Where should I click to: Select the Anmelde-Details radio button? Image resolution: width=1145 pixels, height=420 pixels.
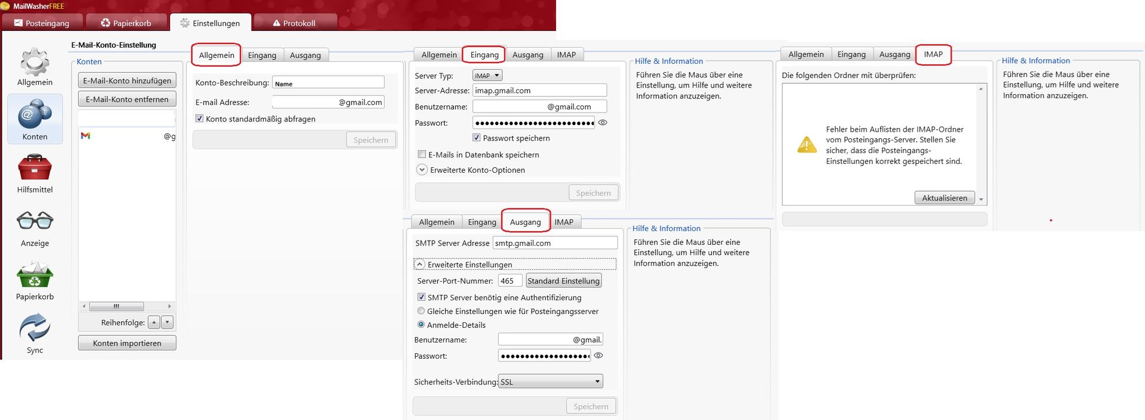pyautogui.click(x=421, y=325)
